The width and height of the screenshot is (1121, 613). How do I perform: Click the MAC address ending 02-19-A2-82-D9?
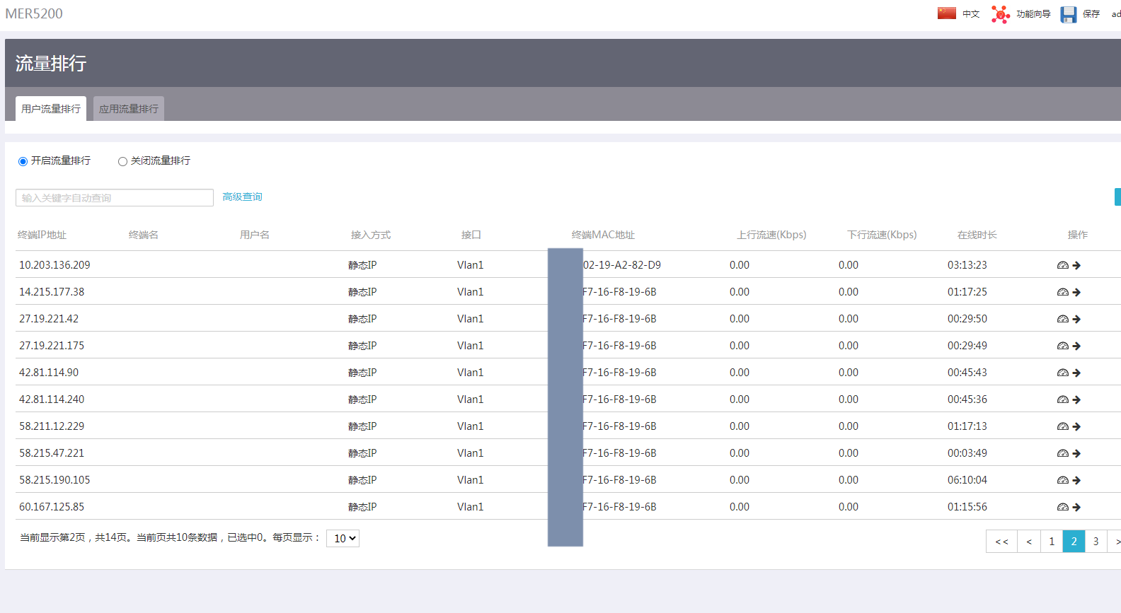point(622,265)
